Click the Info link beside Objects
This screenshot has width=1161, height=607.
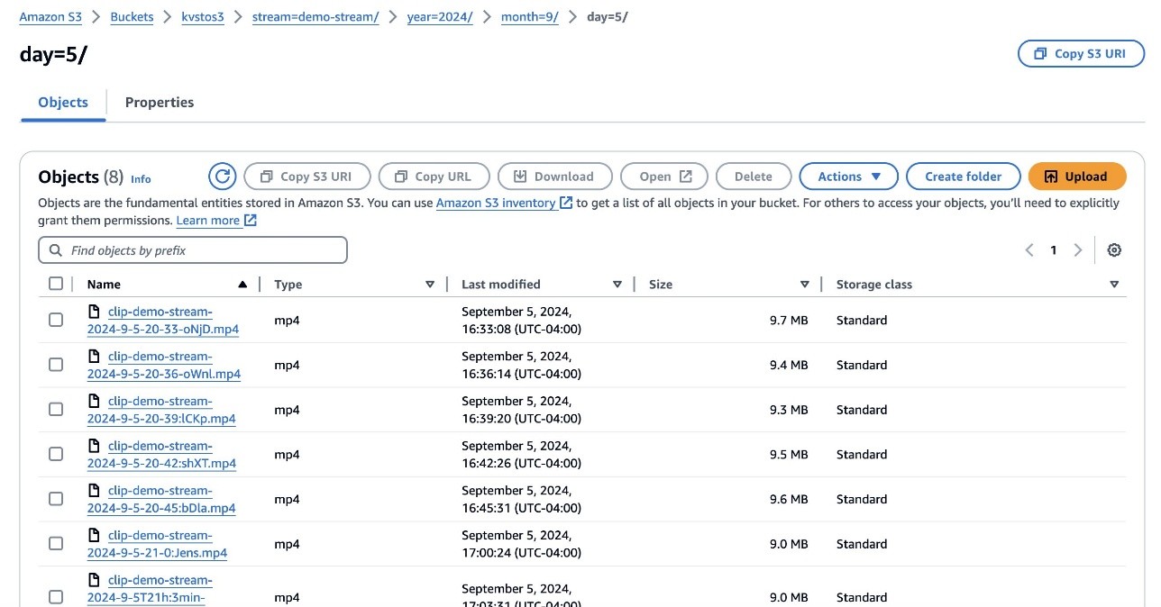tap(141, 178)
